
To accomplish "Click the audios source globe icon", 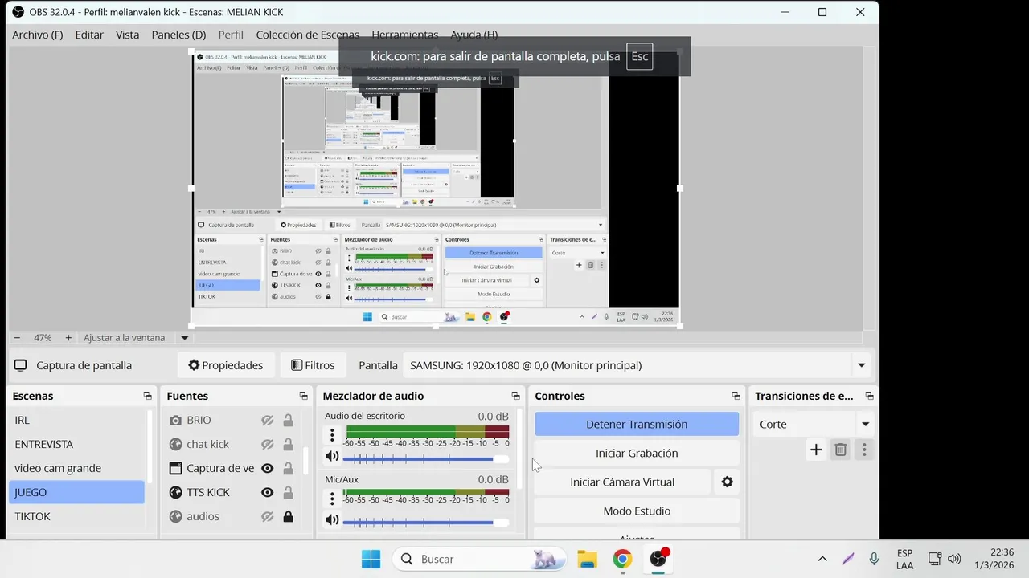I will (x=175, y=516).
